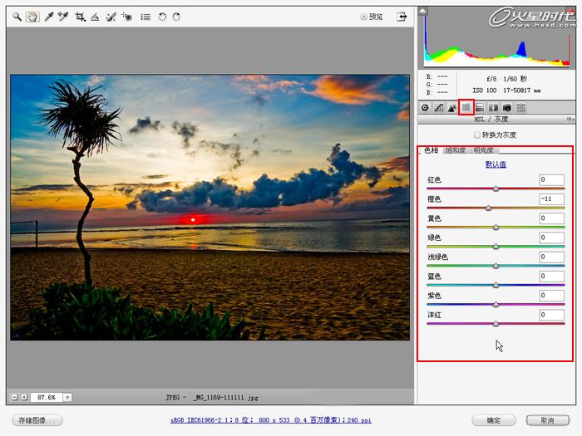Click the RGB histogram display

coord(496,37)
